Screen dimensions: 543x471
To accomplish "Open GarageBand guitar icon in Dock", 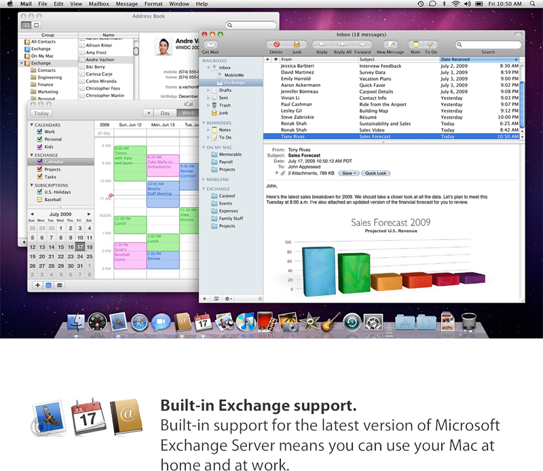I will [331, 322].
